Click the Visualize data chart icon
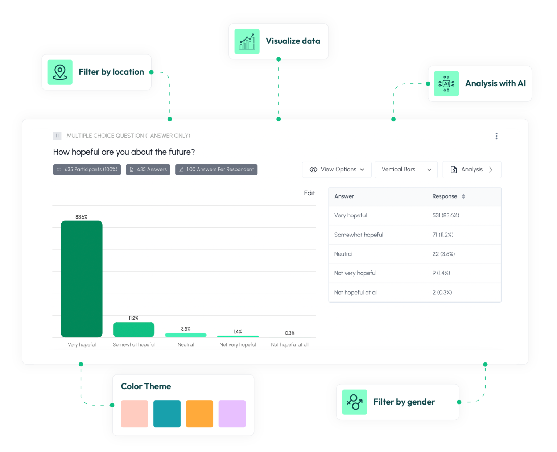557x452 pixels. point(247,41)
